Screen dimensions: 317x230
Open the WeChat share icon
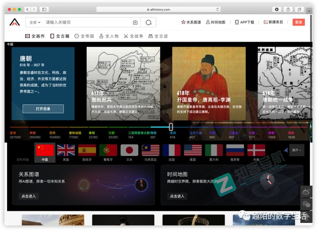306,204
